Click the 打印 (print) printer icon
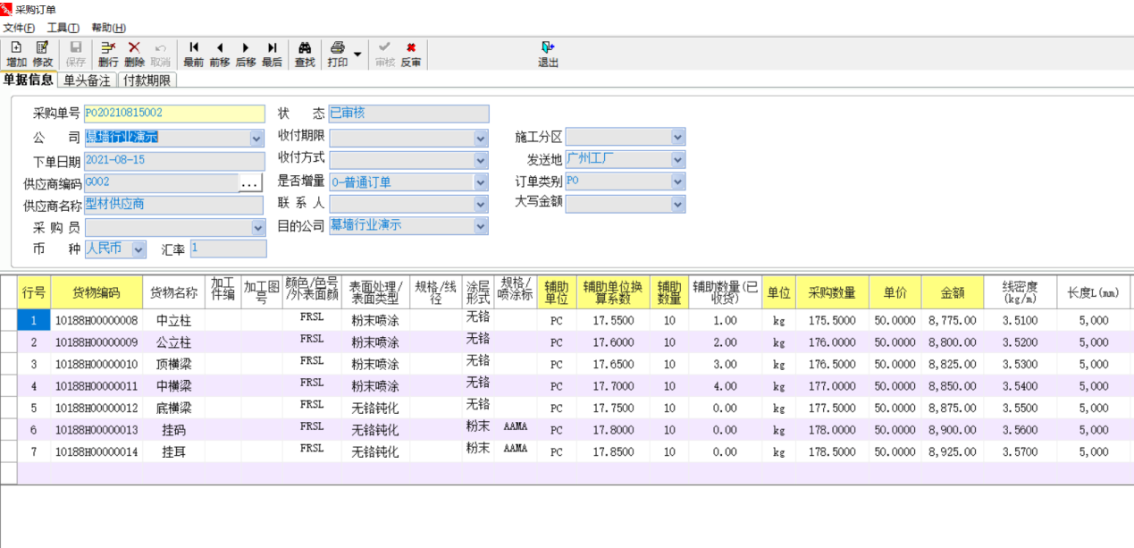The image size is (1134, 548). point(338,55)
